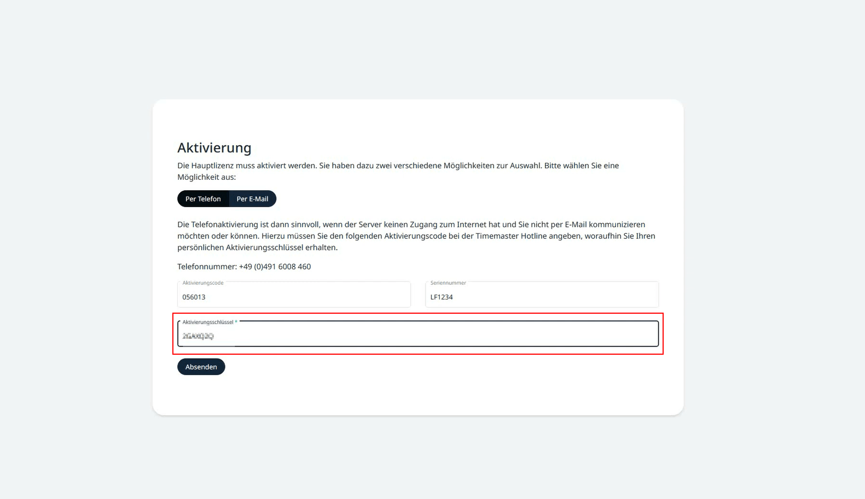Submit the form with Absenden
865x499 pixels.
pyautogui.click(x=201, y=366)
